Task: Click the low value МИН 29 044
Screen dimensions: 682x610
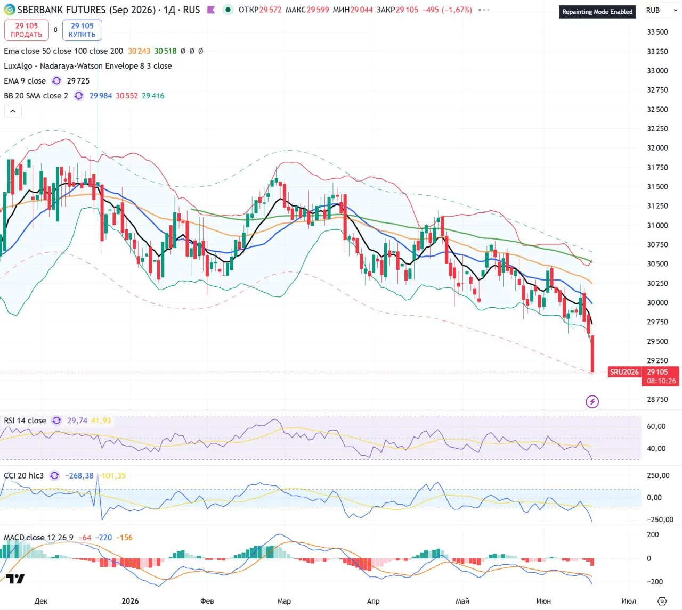Action: [x=353, y=10]
